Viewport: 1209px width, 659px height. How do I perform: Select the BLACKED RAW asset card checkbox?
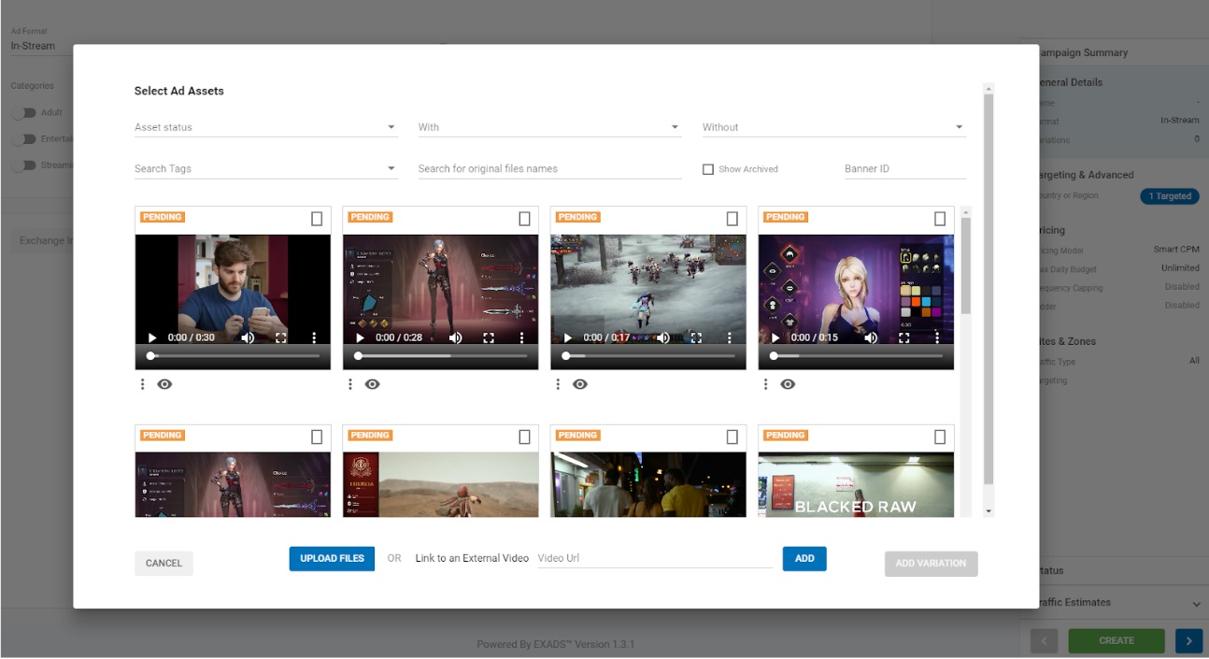(939, 437)
